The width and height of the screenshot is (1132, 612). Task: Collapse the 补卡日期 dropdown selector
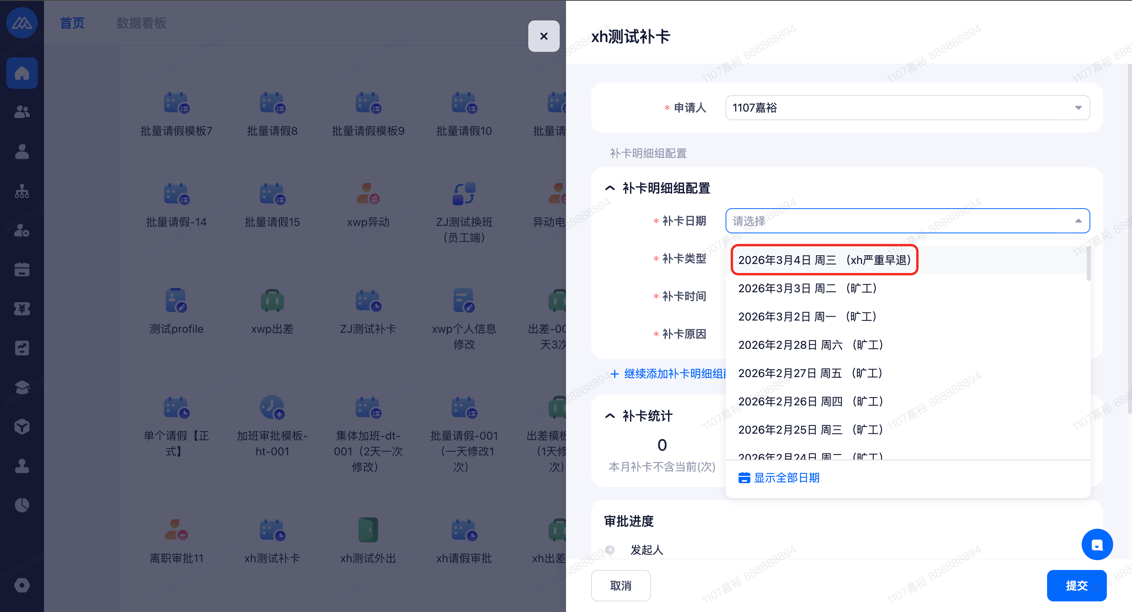pos(1078,221)
